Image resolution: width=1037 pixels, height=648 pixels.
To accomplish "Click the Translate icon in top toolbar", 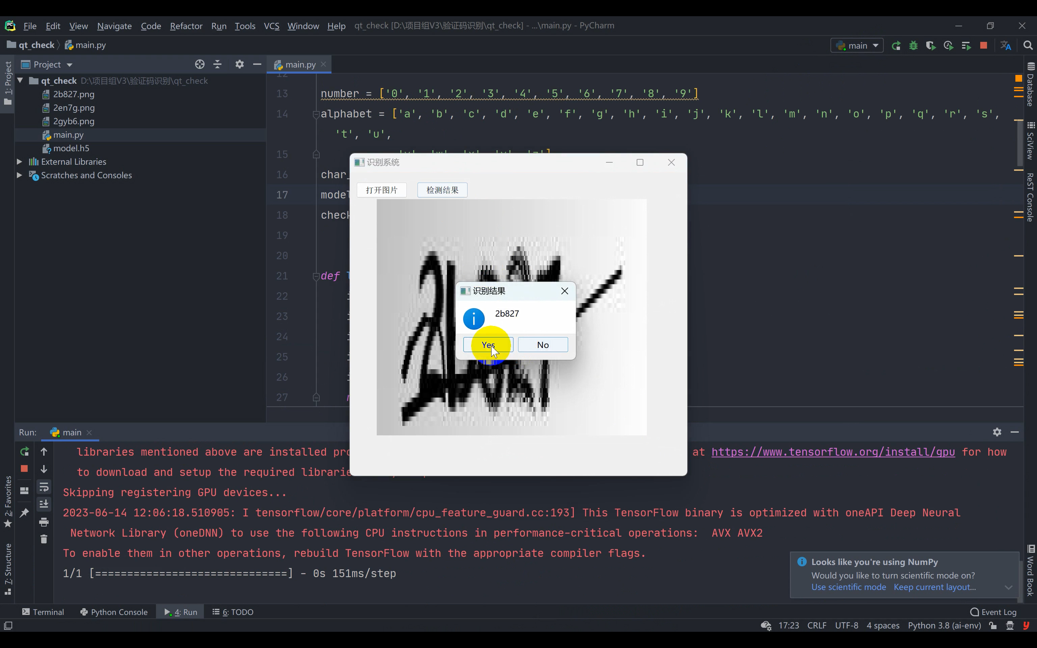I will pos(1006,46).
